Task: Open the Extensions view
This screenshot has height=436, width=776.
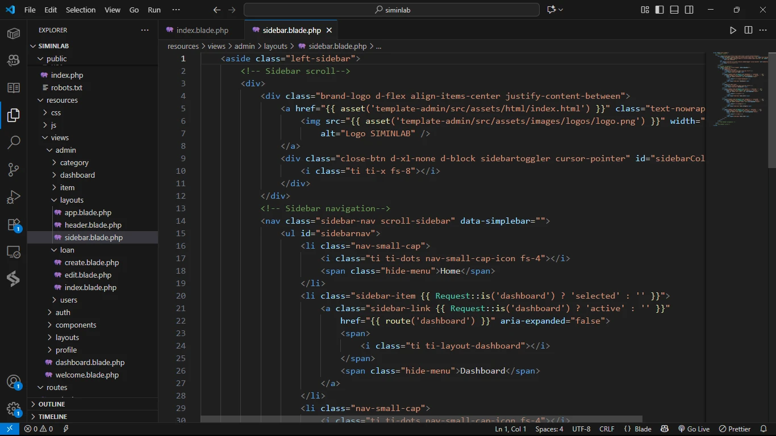Action: tap(14, 224)
